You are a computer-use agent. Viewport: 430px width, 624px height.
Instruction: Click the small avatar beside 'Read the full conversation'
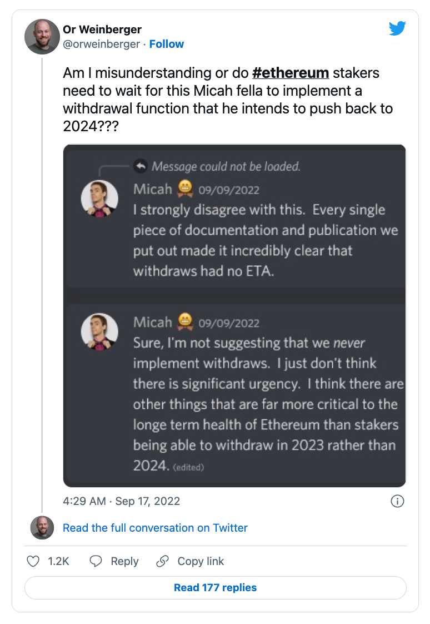pyautogui.click(x=42, y=528)
